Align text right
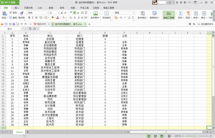Viewport: 215px width, 138px height. 78,17
